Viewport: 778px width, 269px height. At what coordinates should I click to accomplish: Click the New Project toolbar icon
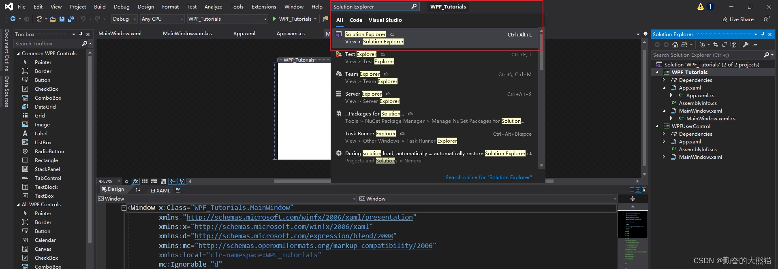[x=39, y=19]
